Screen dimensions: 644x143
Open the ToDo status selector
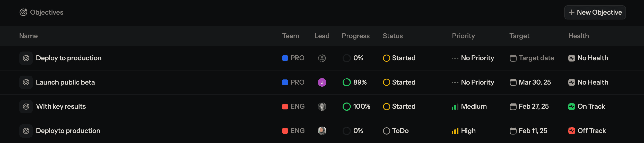tap(396, 131)
